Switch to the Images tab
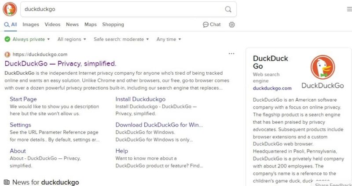352x186 pixels. 31,25
